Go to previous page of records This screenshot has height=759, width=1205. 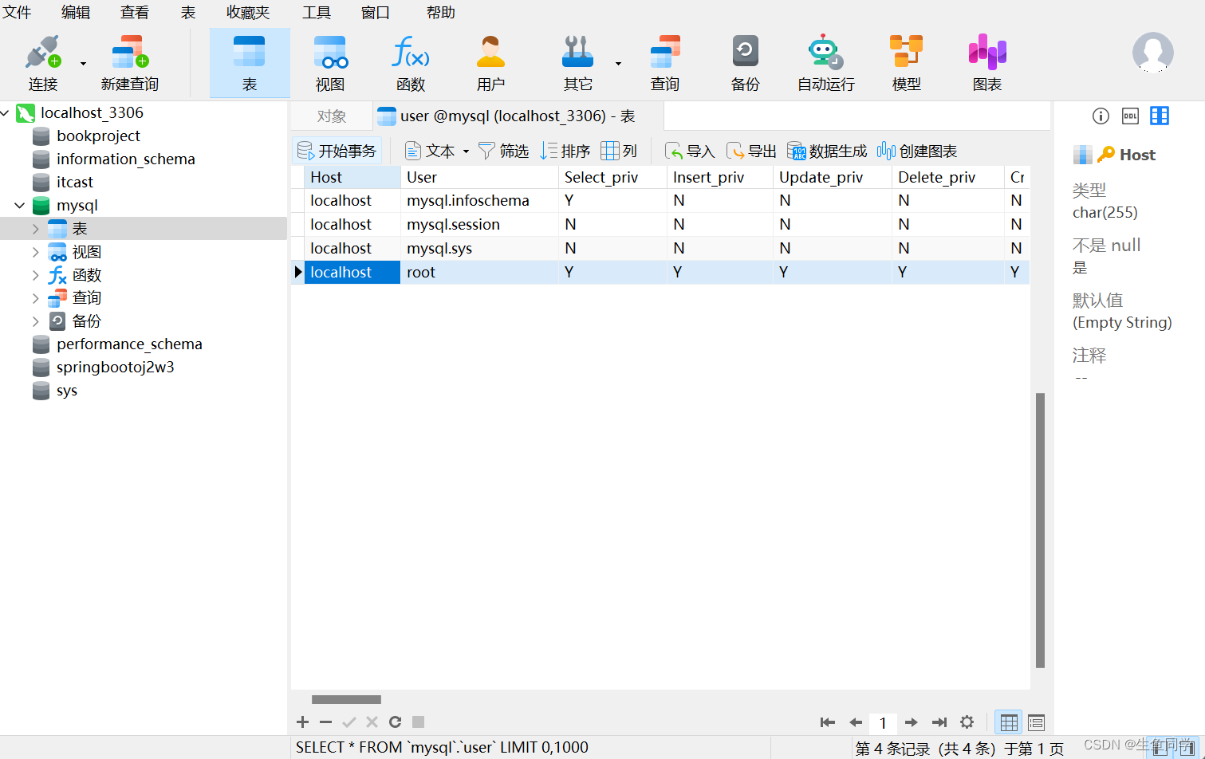tap(856, 722)
